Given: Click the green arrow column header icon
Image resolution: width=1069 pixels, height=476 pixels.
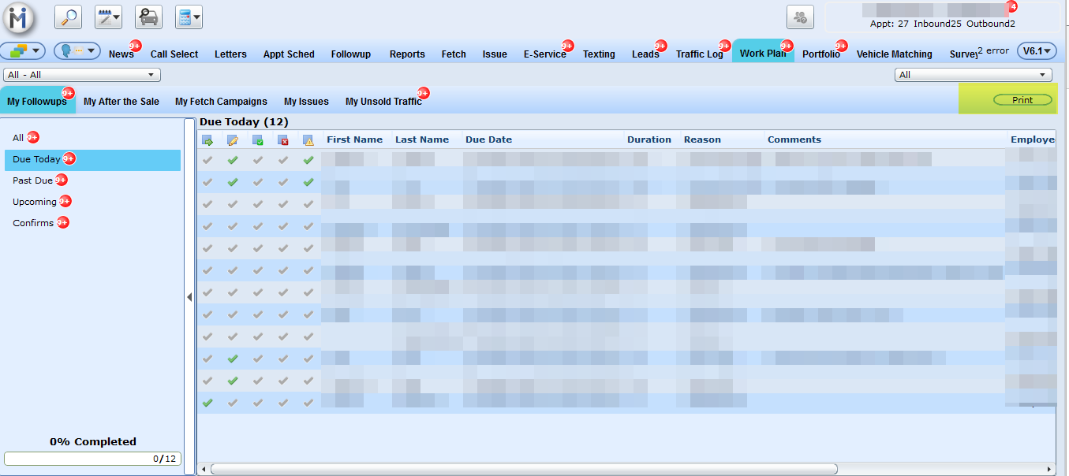Looking at the screenshot, I should tap(207, 140).
